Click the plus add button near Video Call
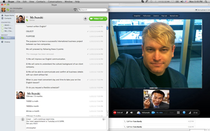The width and height of the screenshot is (210, 131). point(85,19)
